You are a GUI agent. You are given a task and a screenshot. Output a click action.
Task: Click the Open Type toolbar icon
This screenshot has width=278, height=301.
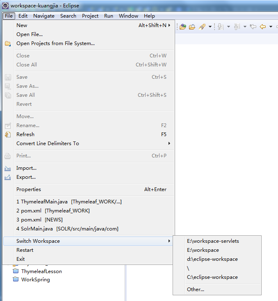[x=183, y=27]
